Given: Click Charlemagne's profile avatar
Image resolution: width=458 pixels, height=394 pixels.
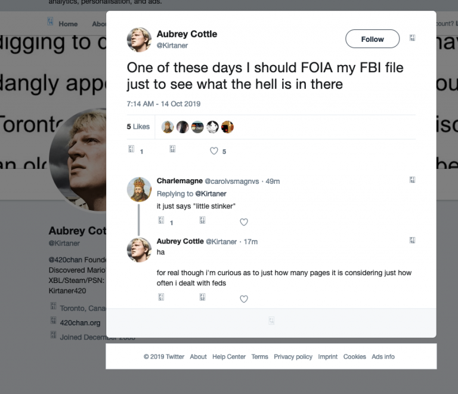Looking at the screenshot, I should 139,189.
